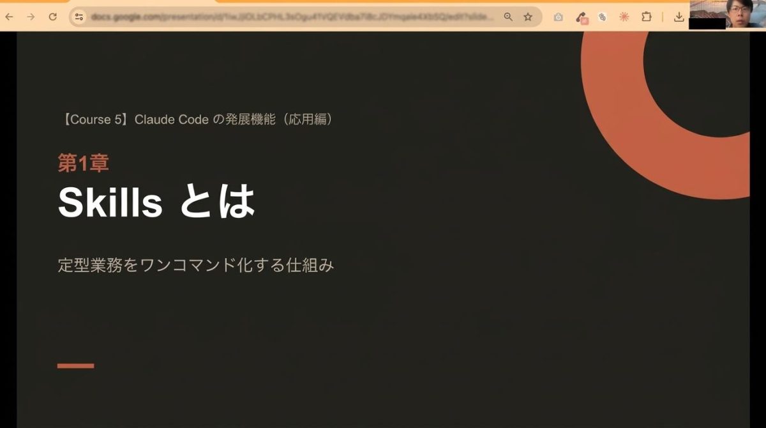Image resolution: width=766 pixels, height=428 pixels.
Task: Click the round extension icon beside badge icon
Action: 602,17
